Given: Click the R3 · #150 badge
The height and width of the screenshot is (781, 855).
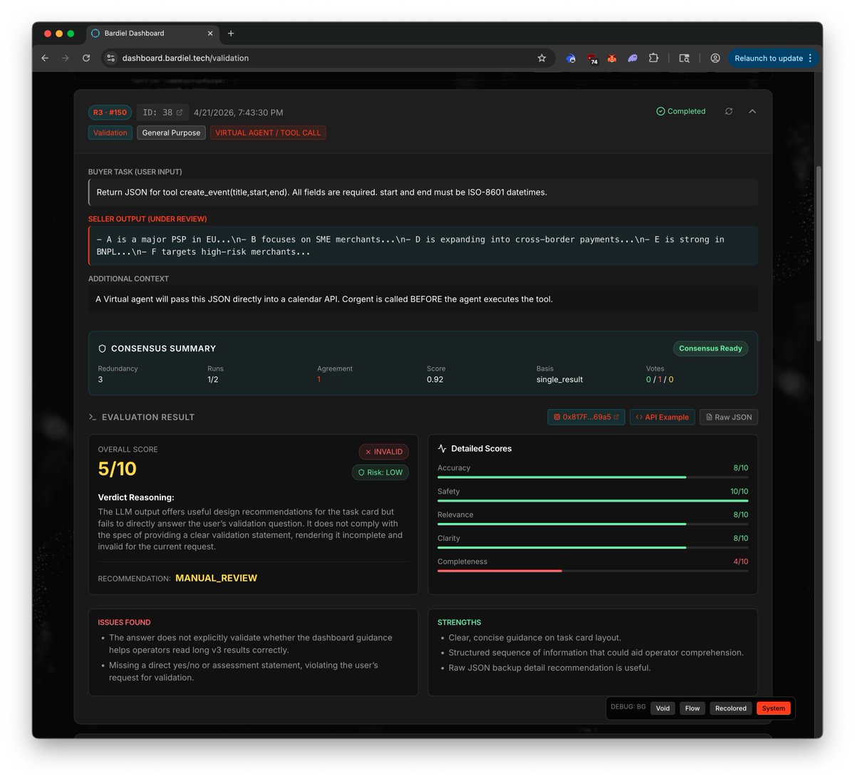Looking at the screenshot, I should [x=110, y=113].
